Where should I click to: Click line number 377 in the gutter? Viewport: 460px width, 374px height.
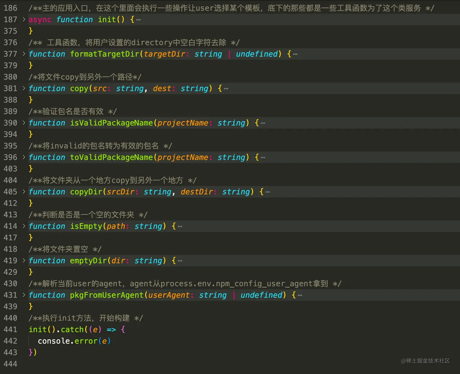10,54
